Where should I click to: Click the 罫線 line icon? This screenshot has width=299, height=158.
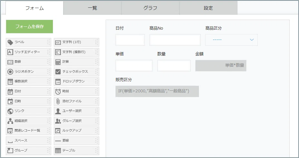58,141
